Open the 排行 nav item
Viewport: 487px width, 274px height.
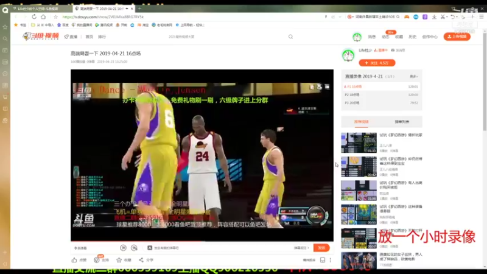coord(102,37)
